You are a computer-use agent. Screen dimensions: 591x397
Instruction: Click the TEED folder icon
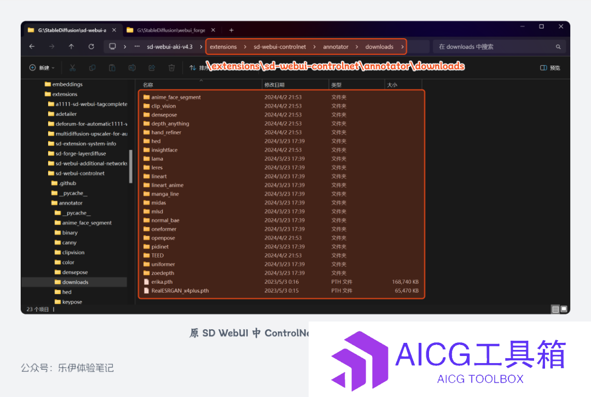[146, 255]
